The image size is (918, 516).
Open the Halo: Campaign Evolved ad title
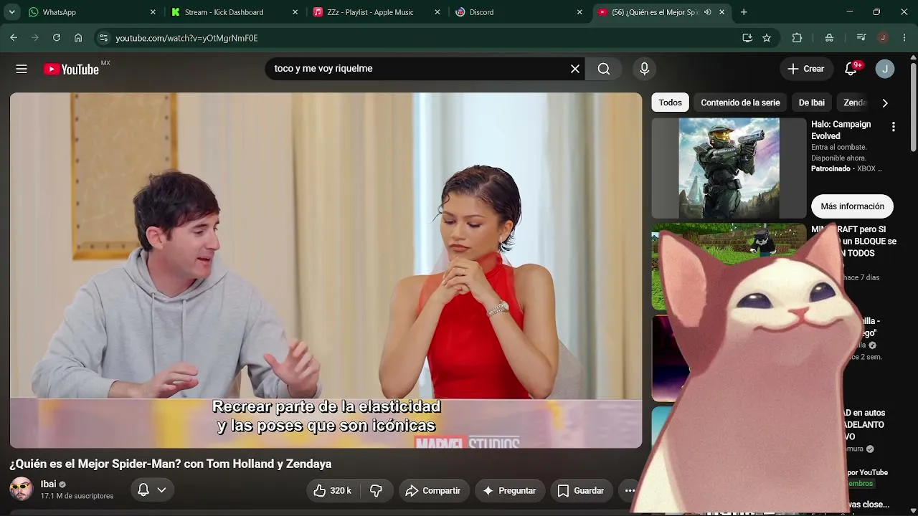tap(841, 130)
